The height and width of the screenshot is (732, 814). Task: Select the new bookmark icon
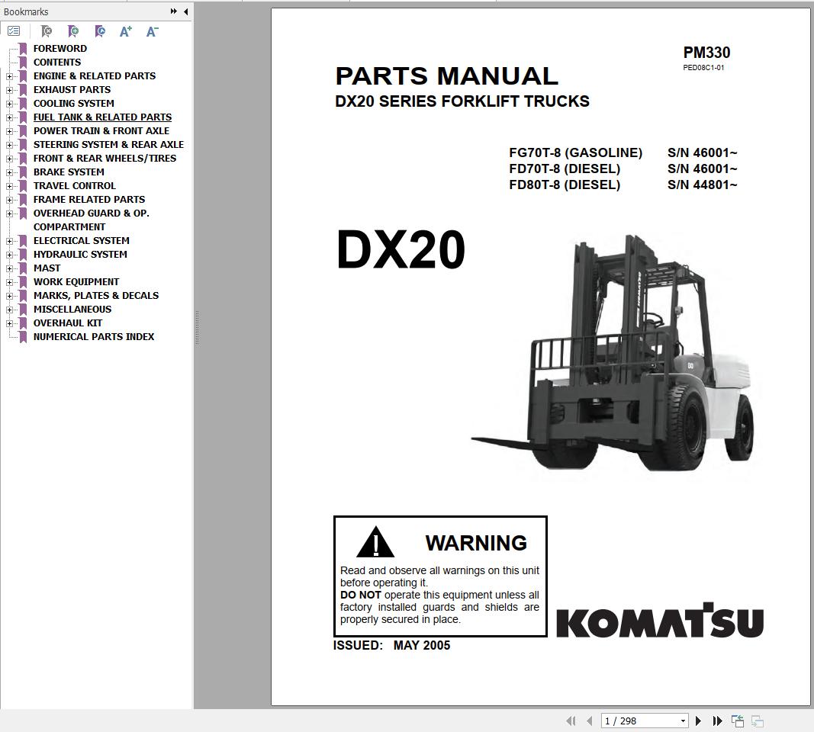[x=73, y=31]
